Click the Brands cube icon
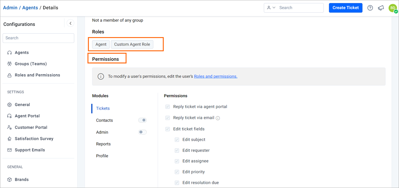 point(9,180)
